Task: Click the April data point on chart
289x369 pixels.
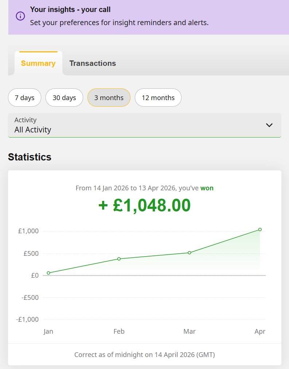Action: [x=260, y=229]
